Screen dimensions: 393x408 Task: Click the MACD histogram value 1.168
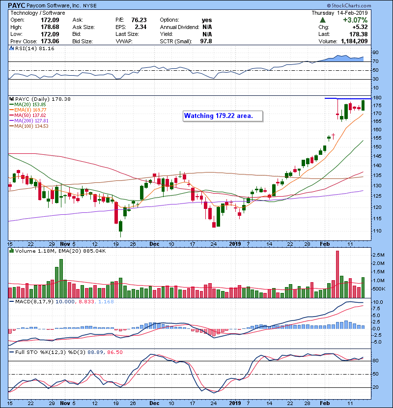click(106, 302)
